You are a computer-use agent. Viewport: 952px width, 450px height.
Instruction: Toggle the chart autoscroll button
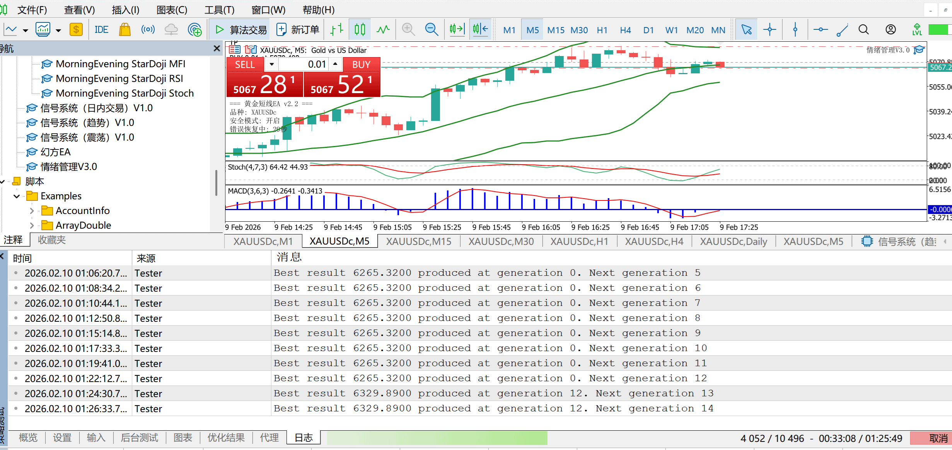(457, 30)
